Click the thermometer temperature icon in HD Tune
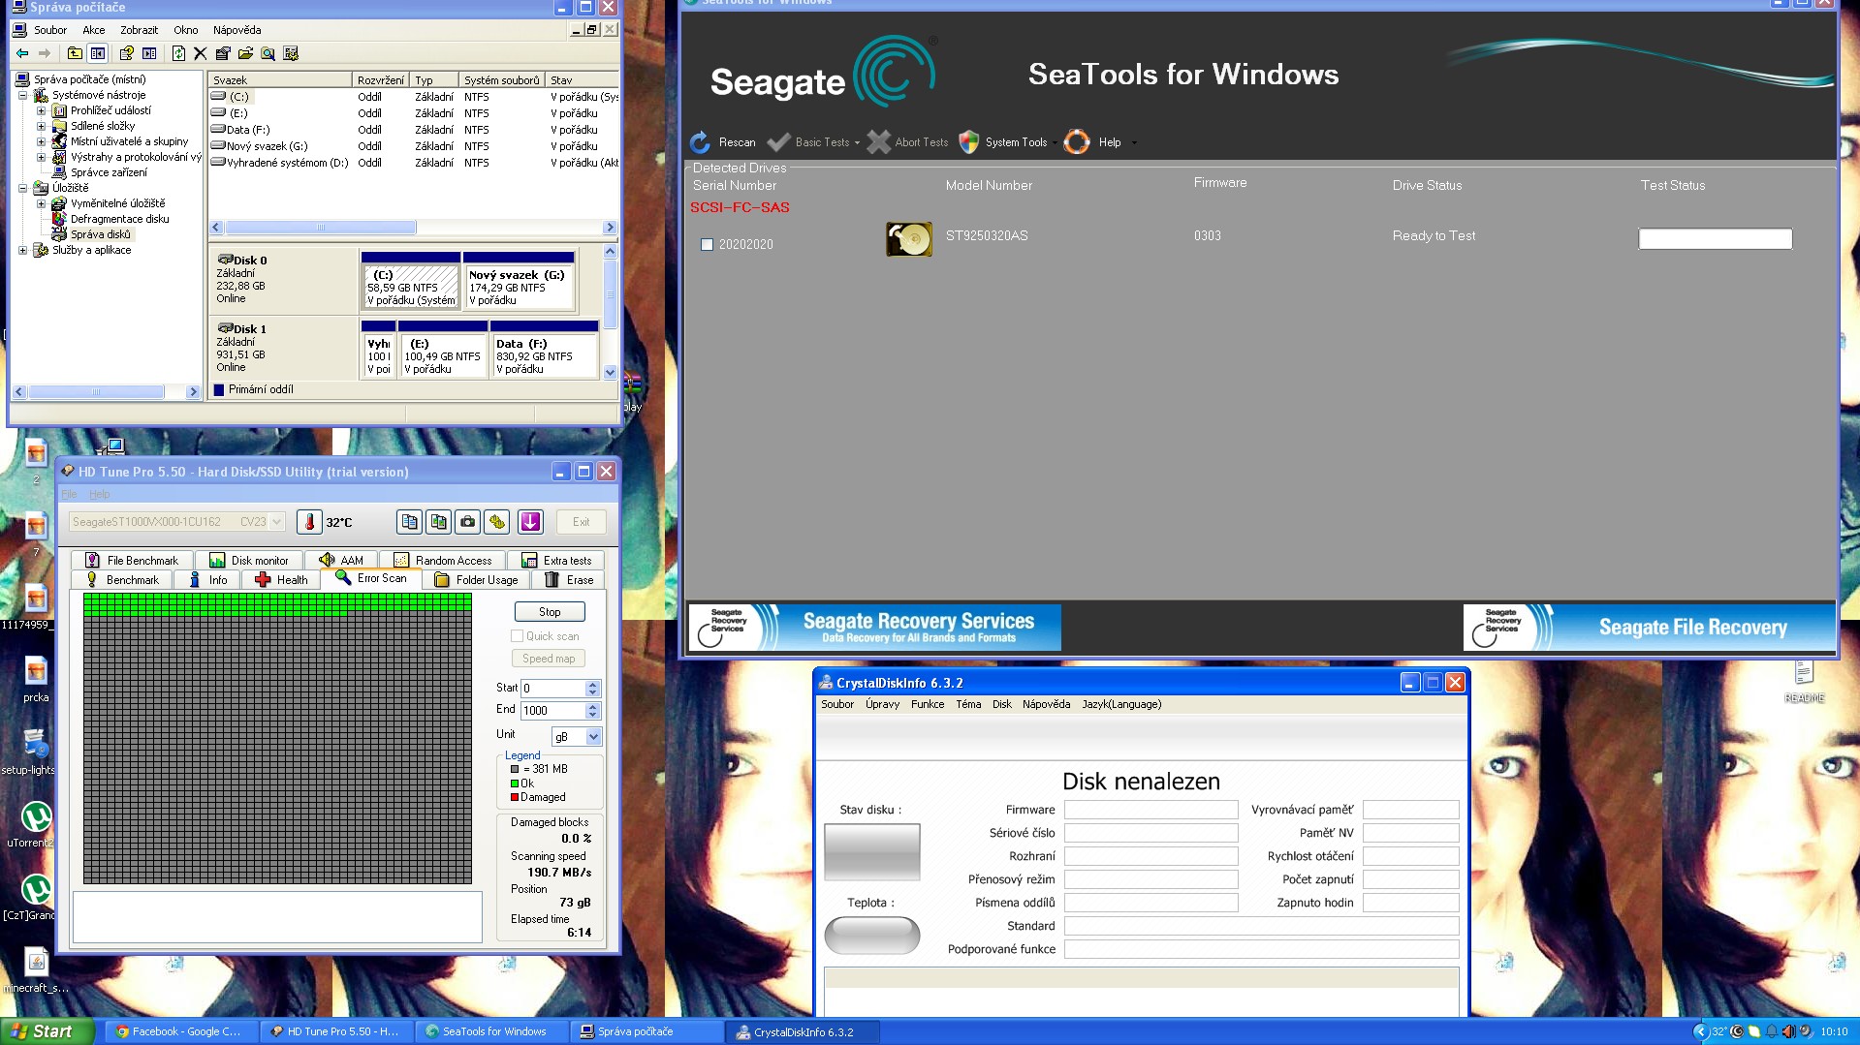1860x1045 pixels. pos(309,522)
